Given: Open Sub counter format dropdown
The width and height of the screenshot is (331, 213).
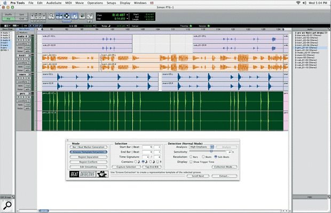Looking at the screenshot, I should tap(127, 19).
